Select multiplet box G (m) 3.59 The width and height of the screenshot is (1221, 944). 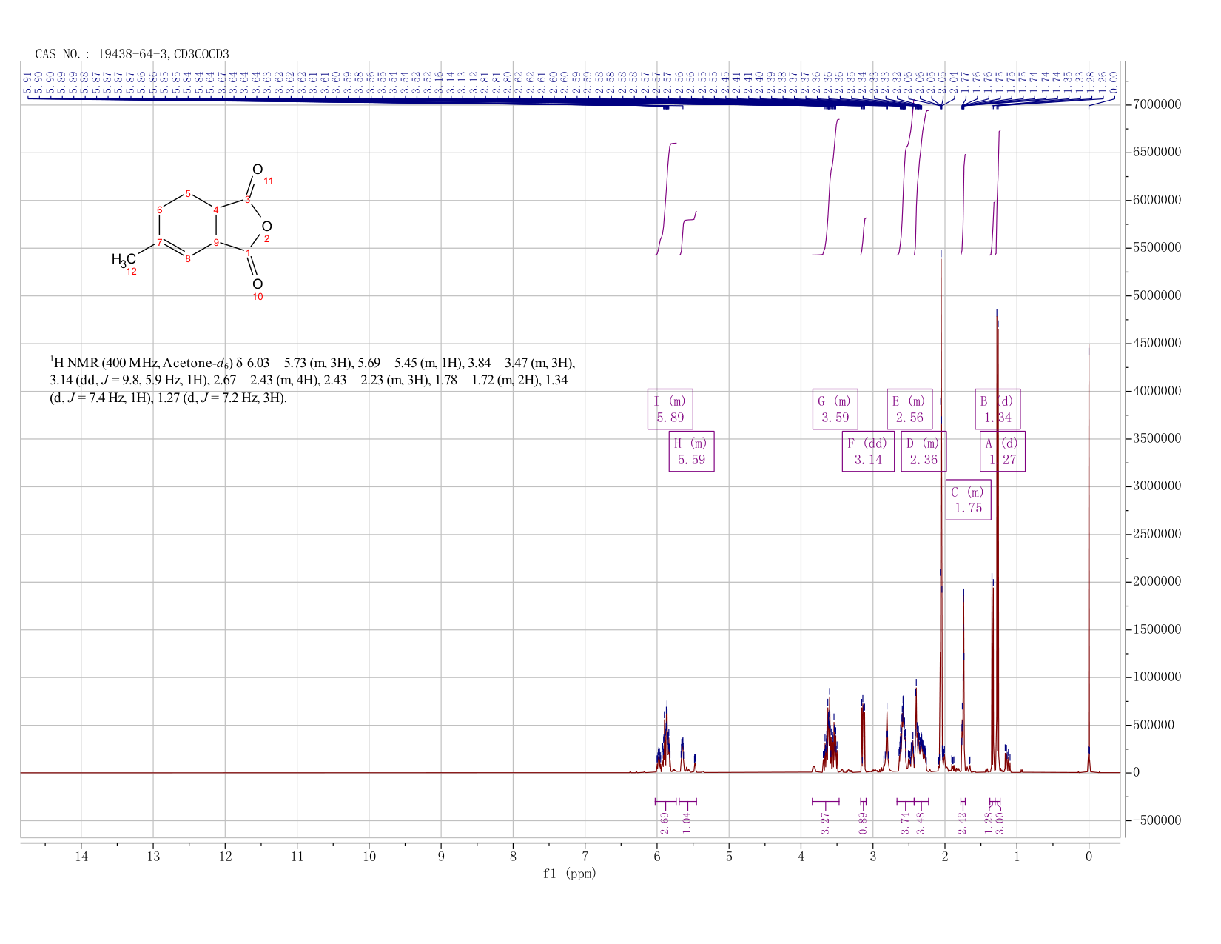tap(835, 409)
